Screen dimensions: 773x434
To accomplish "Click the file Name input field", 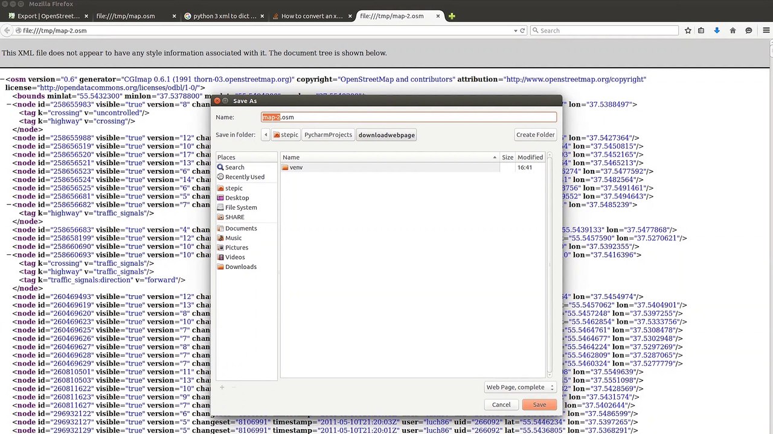I will pyautogui.click(x=409, y=117).
